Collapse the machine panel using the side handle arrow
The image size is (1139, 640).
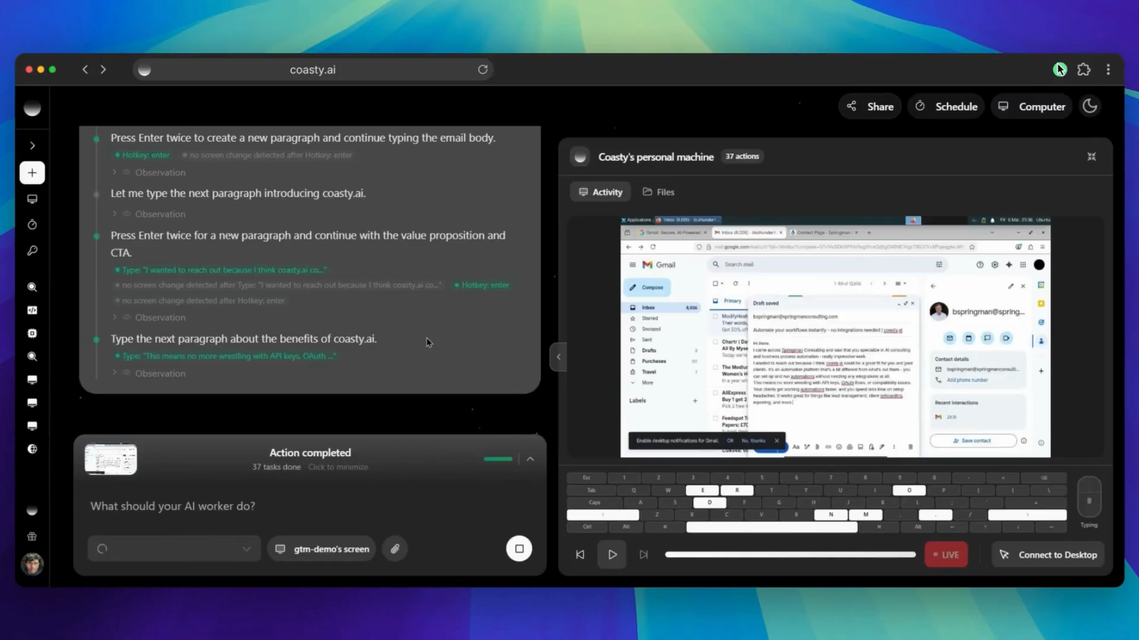[x=558, y=357]
